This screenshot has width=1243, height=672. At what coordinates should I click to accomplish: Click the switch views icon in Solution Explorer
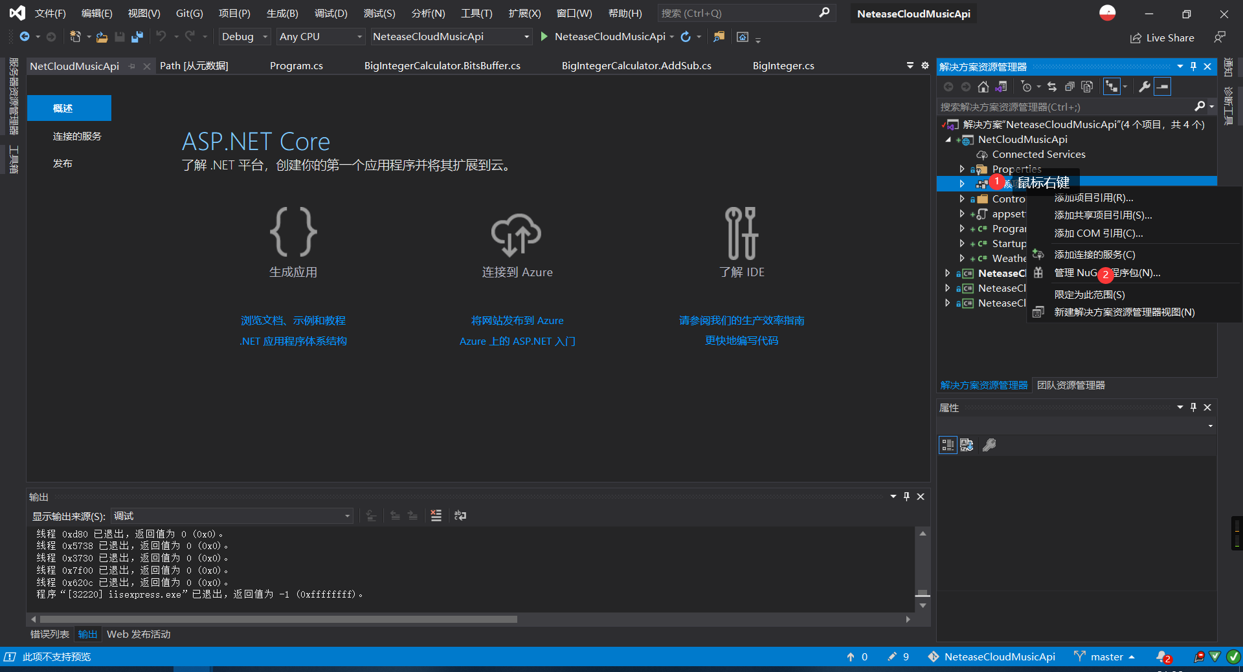1001,87
